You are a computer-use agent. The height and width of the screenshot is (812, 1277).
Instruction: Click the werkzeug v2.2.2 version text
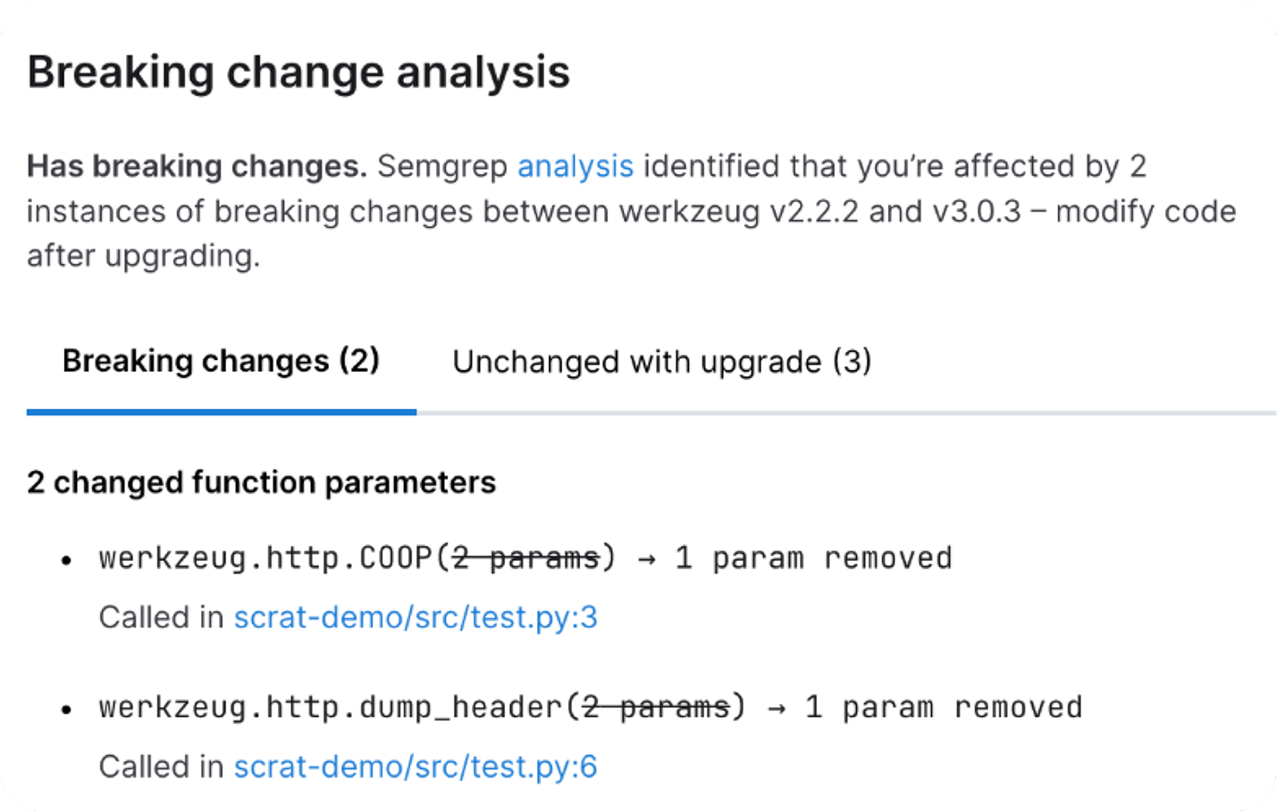click(x=739, y=212)
